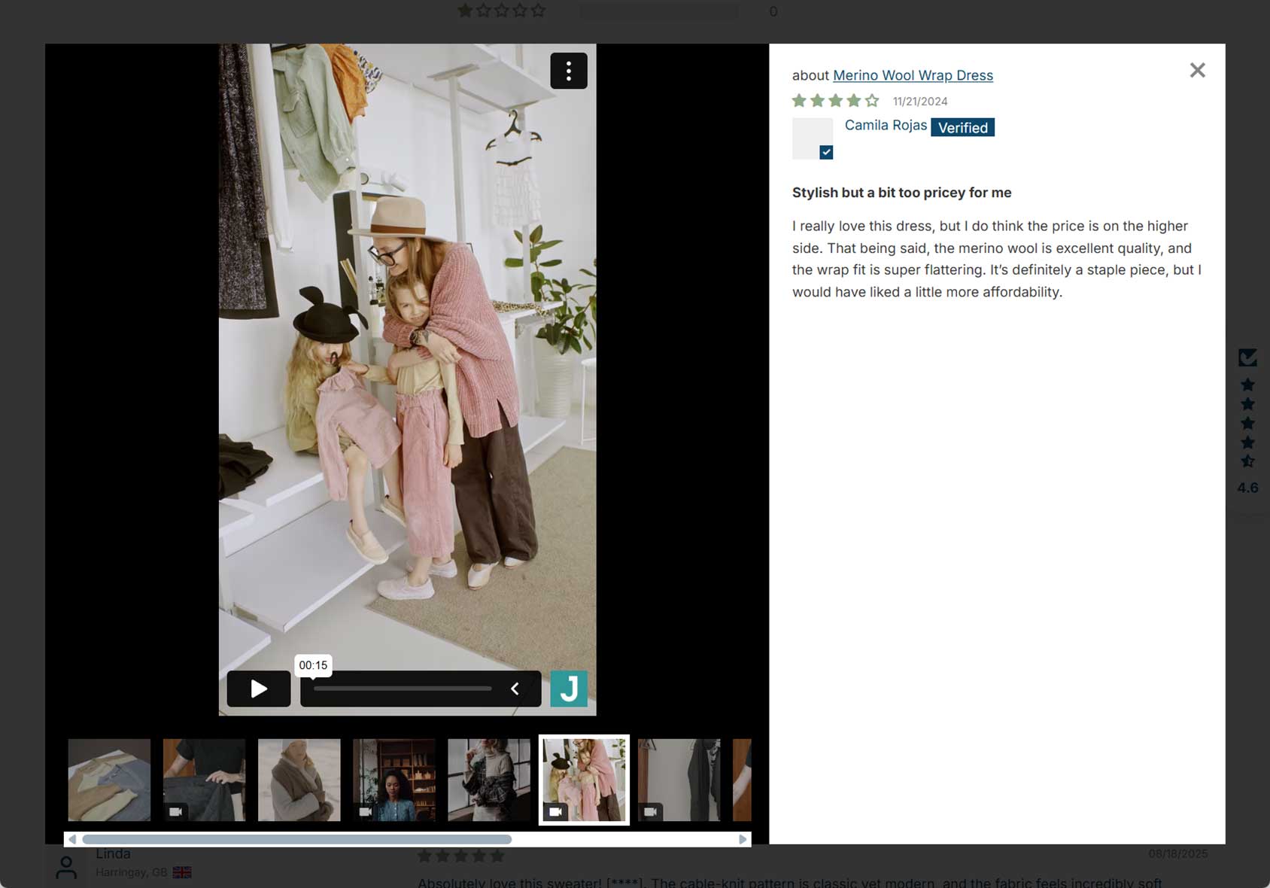
Task: Click the thumbnail strip horizontal scrollbar
Action: click(x=297, y=839)
